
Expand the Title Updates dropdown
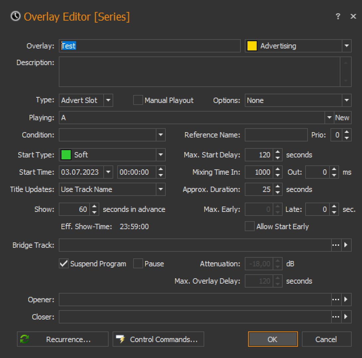pyautogui.click(x=161, y=189)
